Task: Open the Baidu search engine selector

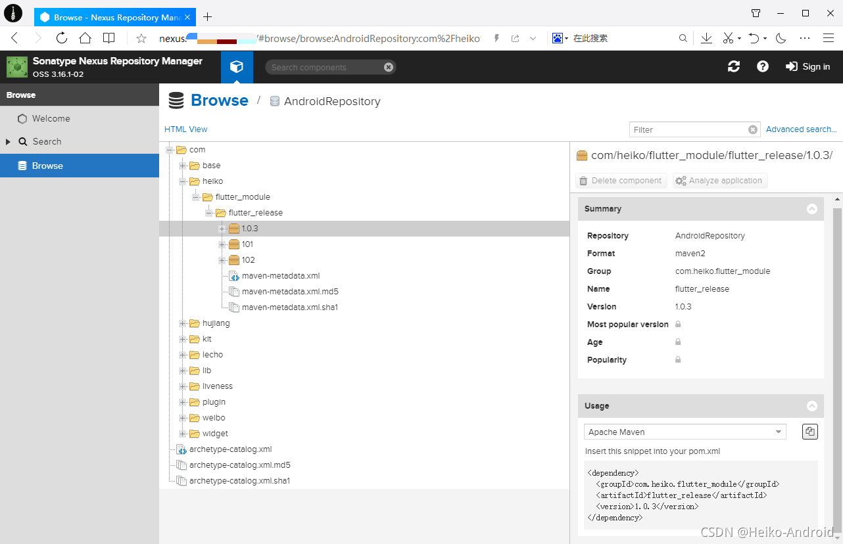Action: (x=560, y=38)
